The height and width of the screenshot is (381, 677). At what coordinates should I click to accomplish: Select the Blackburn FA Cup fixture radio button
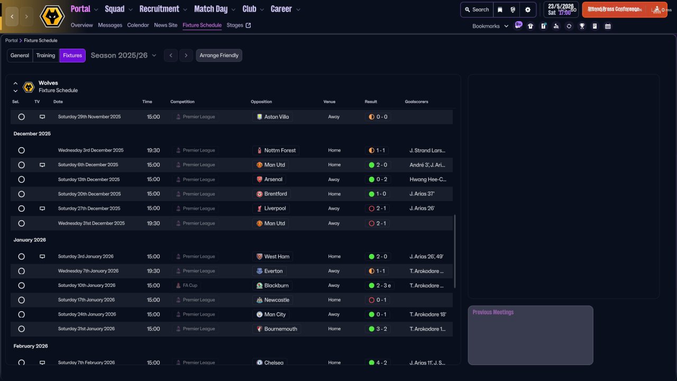pyautogui.click(x=21, y=286)
